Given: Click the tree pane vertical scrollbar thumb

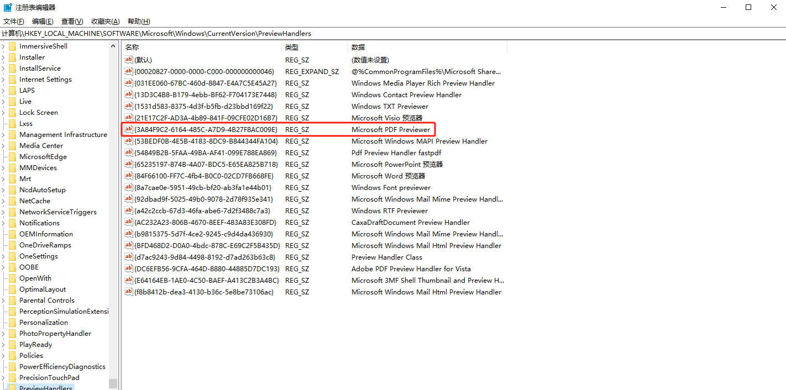Looking at the screenshot, I should click(x=113, y=384).
